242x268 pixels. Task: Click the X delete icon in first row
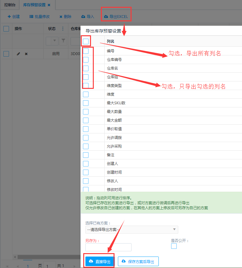(x=26, y=54)
